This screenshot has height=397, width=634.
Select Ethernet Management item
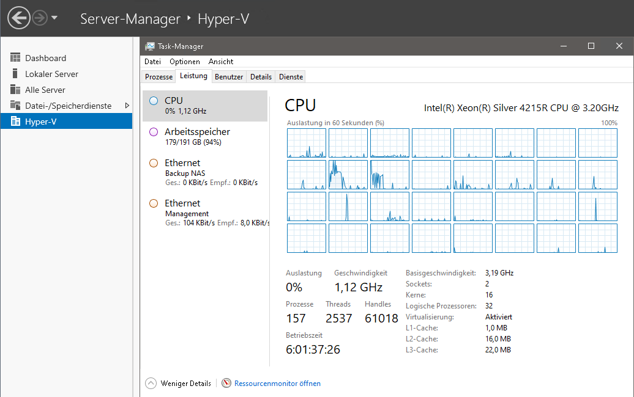tap(205, 213)
